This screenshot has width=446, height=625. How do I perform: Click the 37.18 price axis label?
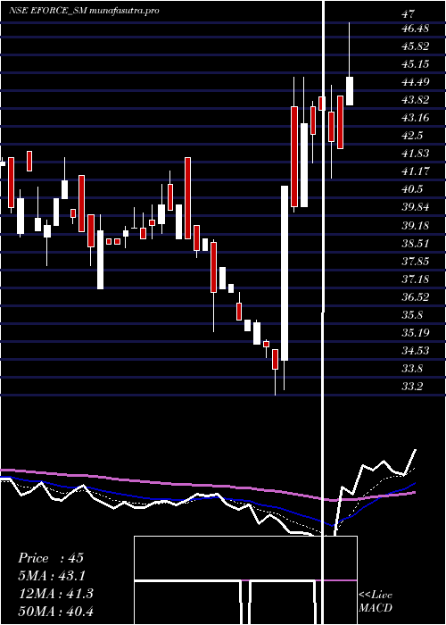click(x=416, y=279)
